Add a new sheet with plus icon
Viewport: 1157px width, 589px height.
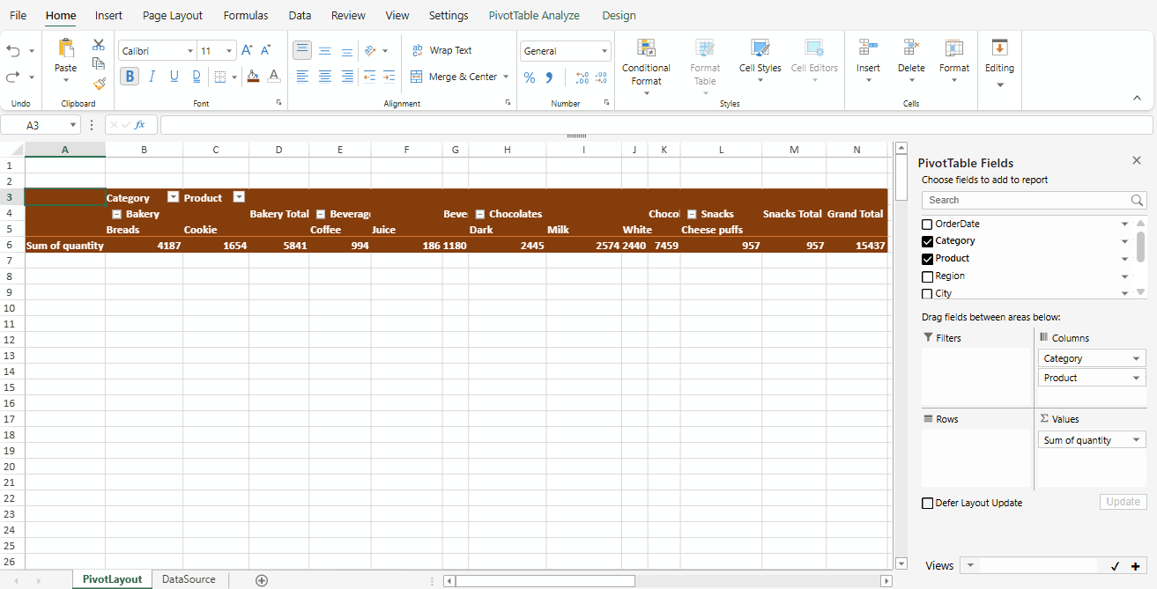(262, 580)
